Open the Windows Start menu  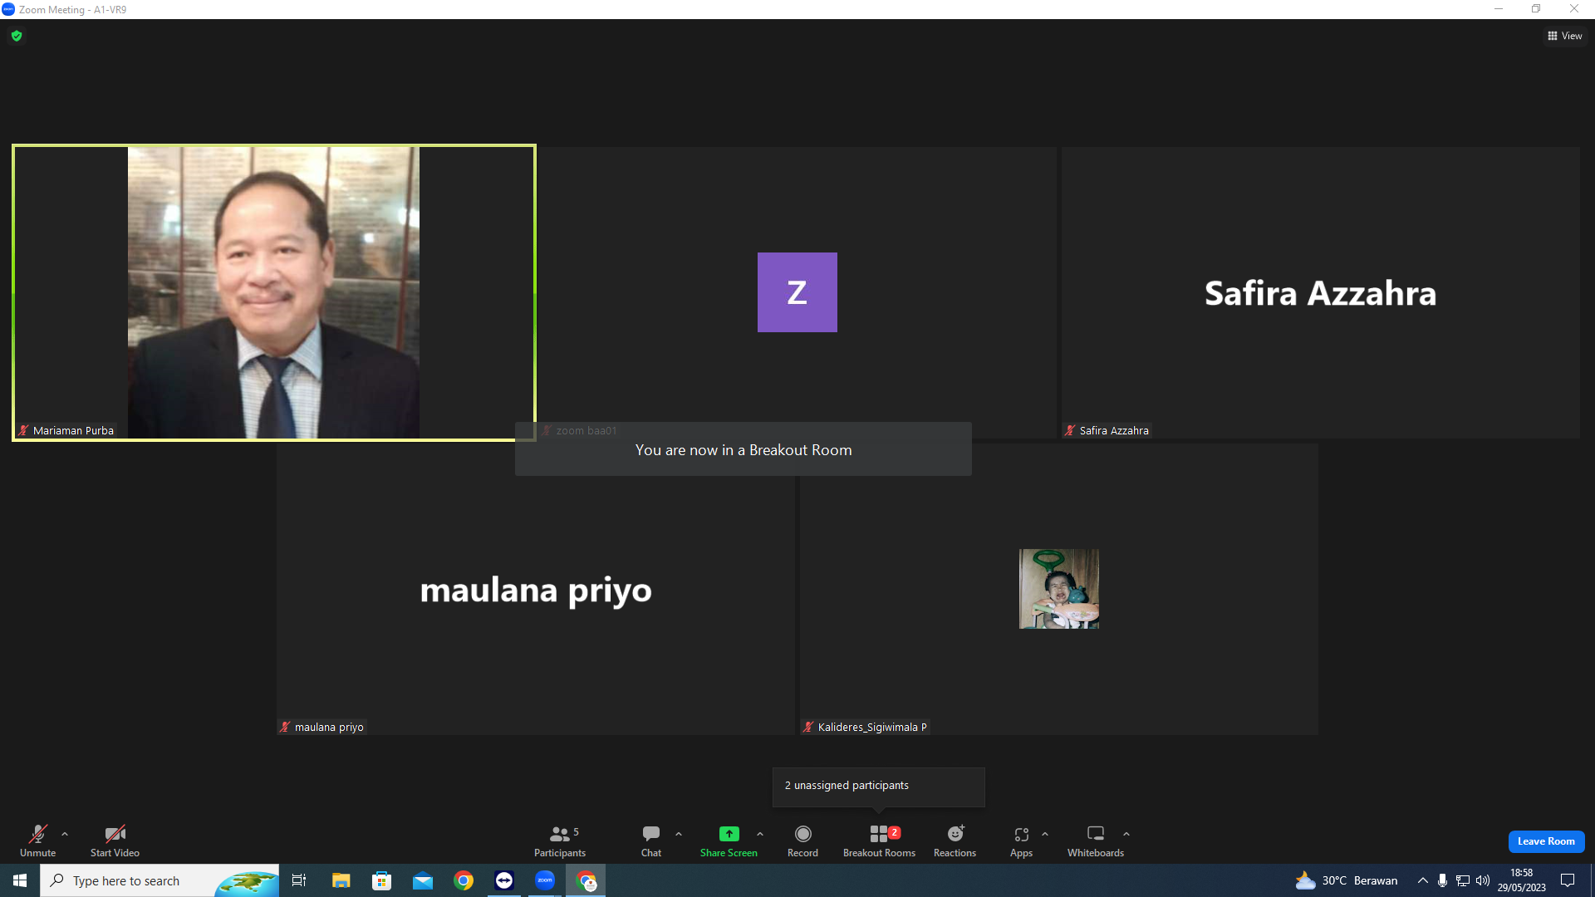pos(20,880)
